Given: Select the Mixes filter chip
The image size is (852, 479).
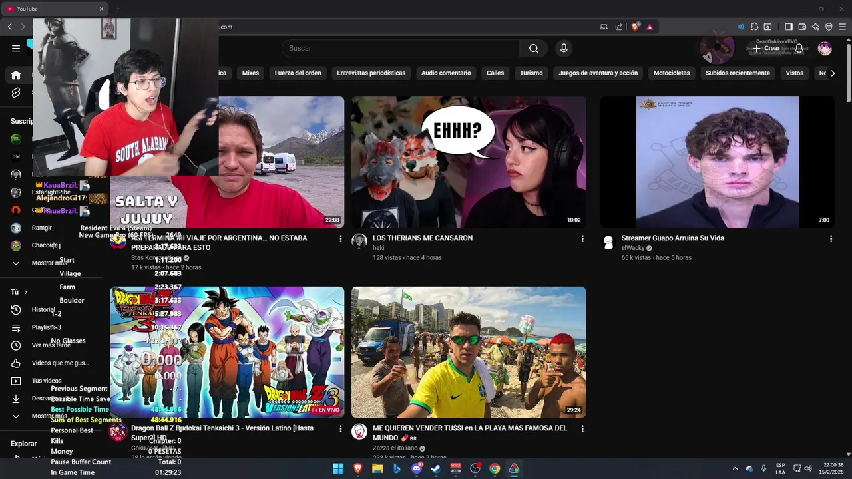Looking at the screenshot, I should point(250,73).
